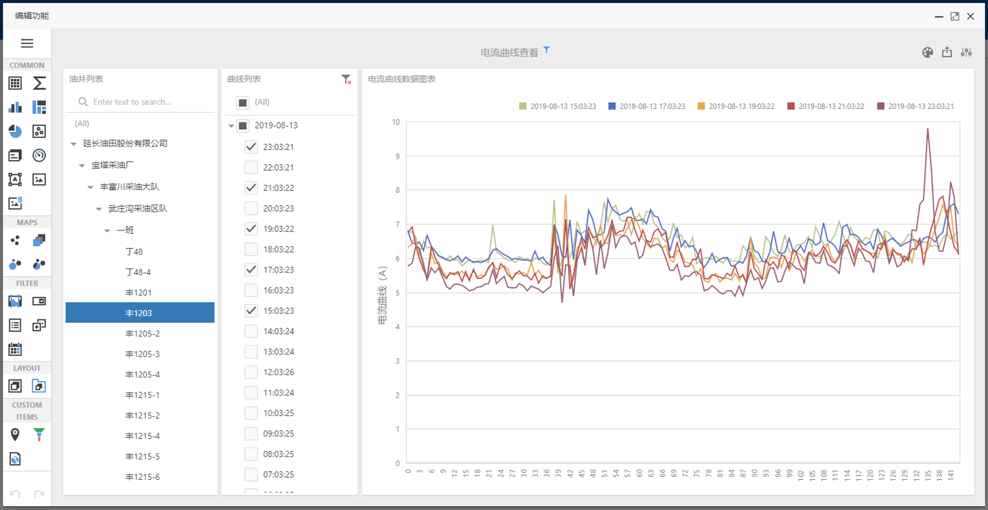This screenshot has width=988, height=510.
Task: Add a Text Box item
Action: click(x=15, y=179)
